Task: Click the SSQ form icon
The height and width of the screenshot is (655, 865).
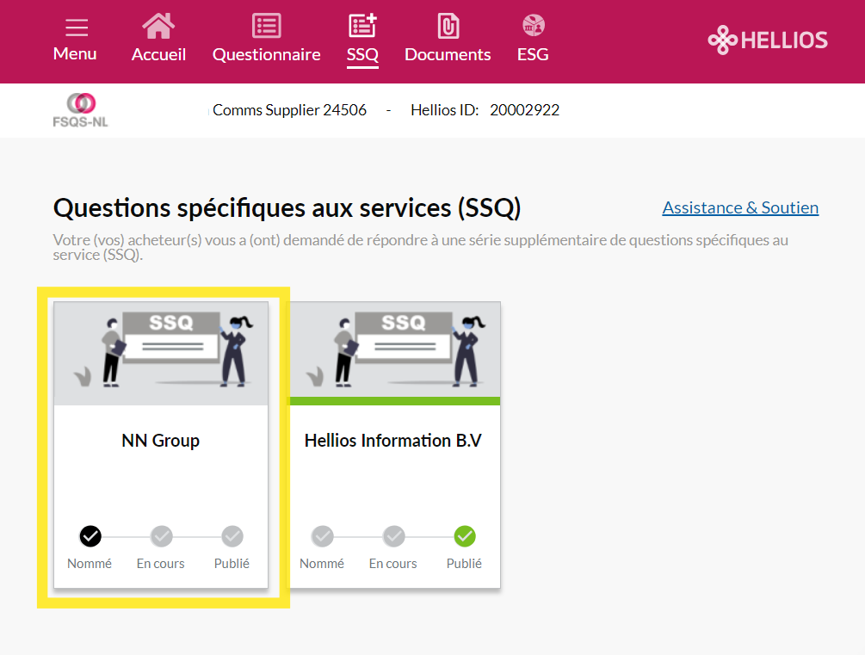Action: [x=362, y=25]
